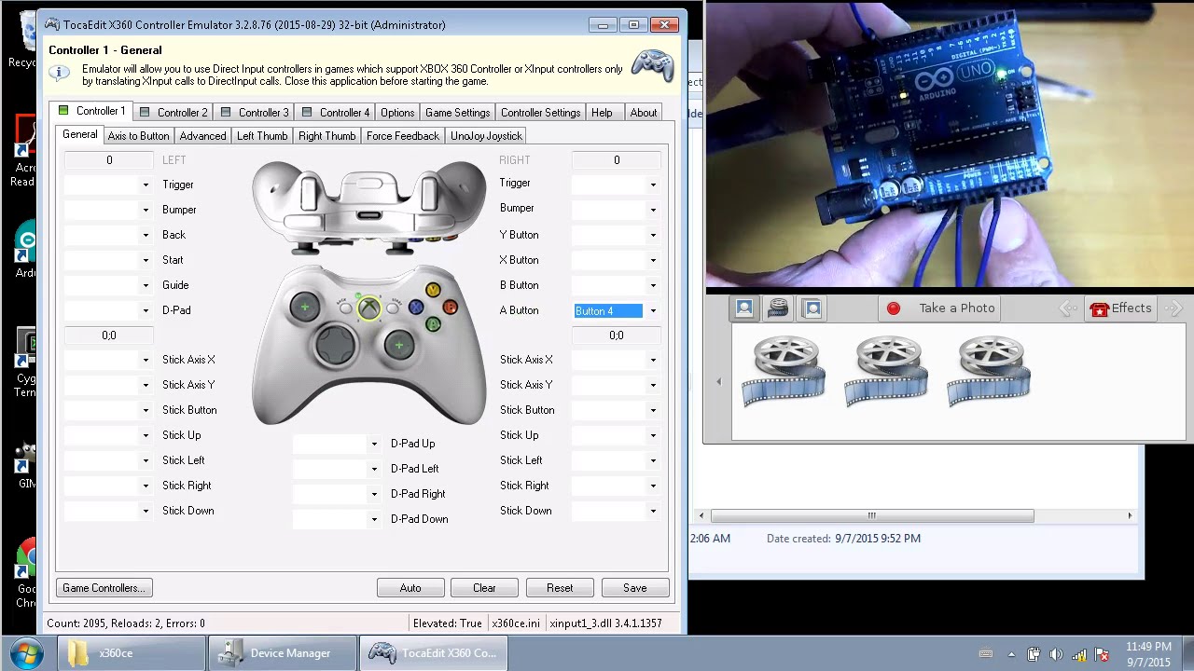Open volume control in system tray
The height and width of the screenshot is (671, 1194).
(x=1056, y=654)
